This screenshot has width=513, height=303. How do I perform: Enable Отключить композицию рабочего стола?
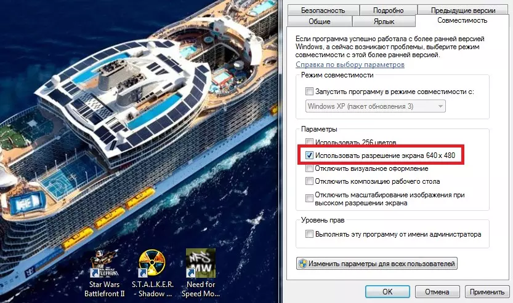pos(309,181)
